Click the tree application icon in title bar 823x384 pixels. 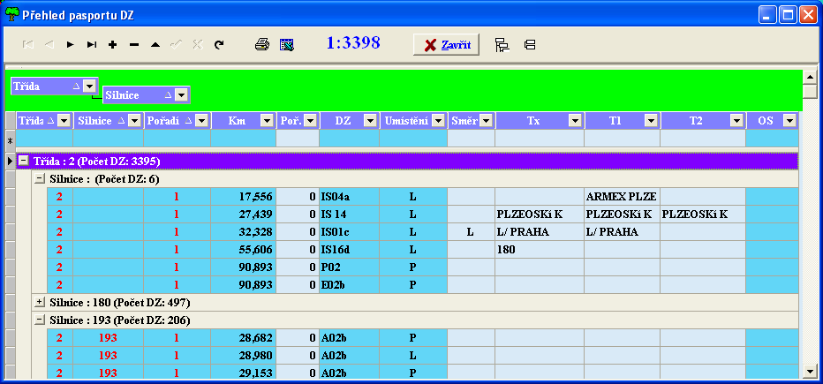click(11, 15)
